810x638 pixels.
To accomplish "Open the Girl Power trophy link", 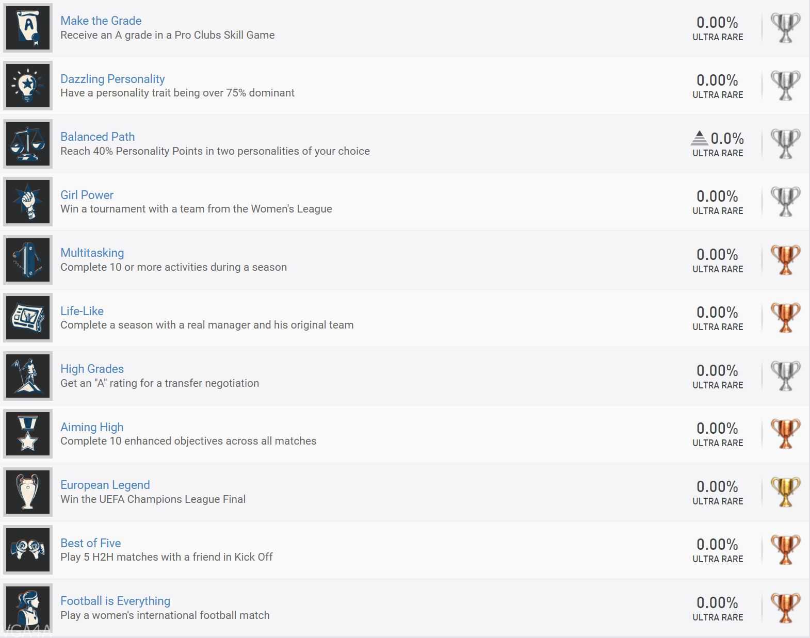I will point(87,195).
